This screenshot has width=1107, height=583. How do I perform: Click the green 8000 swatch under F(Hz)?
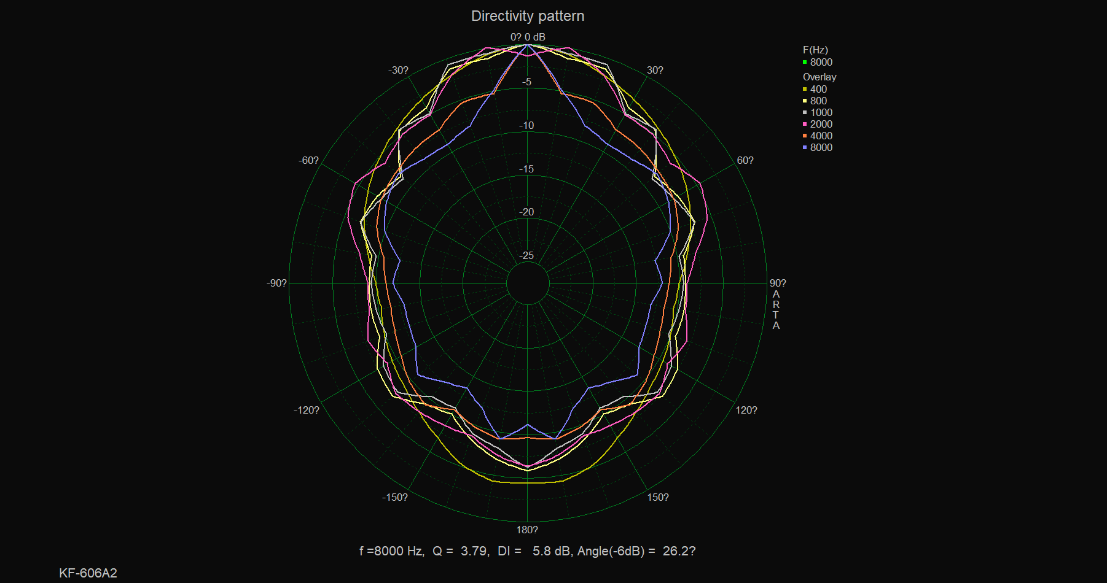coord(805,62)
